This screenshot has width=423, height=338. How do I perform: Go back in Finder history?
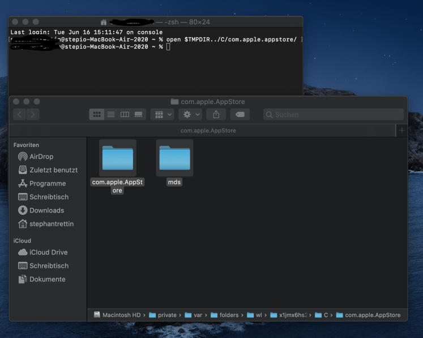[19, 114]
